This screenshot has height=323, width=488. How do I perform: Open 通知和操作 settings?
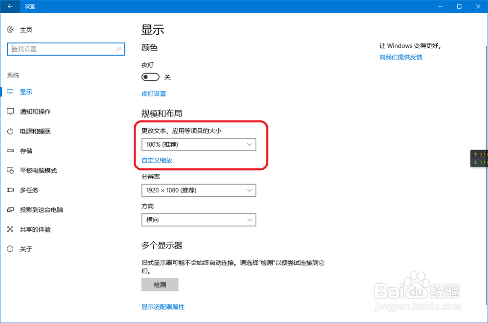34,111
